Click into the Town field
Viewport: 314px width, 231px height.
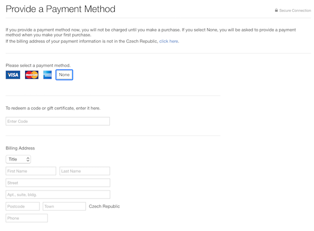tap(64, 206)
